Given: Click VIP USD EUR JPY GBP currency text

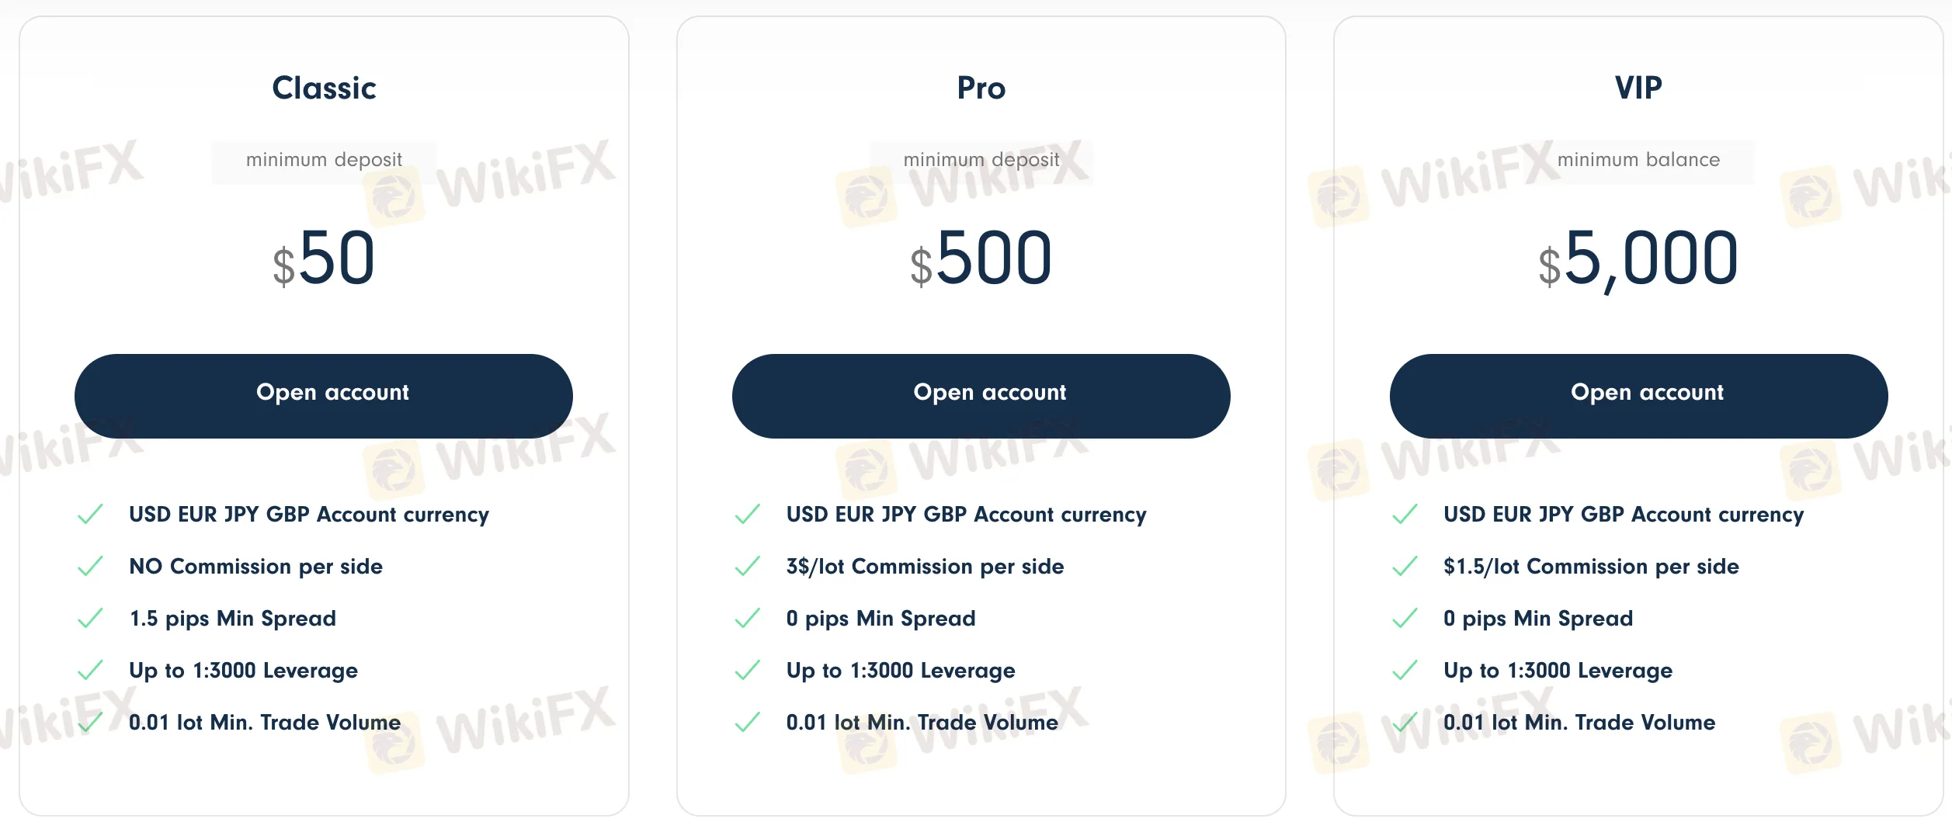Looking at the screenshot, I should [x=1624, y=515].
